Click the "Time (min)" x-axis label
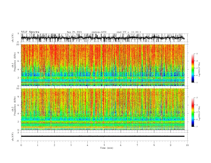 tap(107, 148)
